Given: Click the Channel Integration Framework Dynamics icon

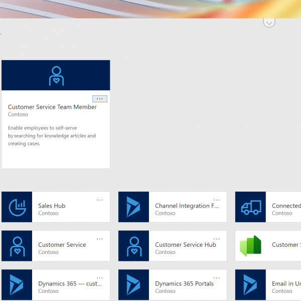Looking at the screenshot, I should click(x=133, y=207).
